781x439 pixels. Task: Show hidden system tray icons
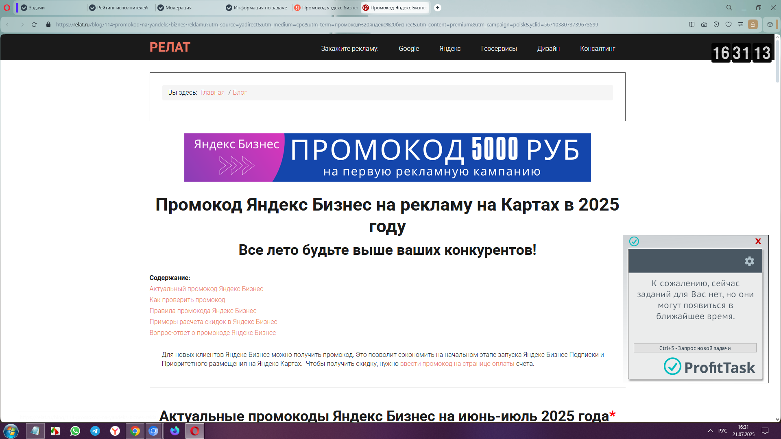[x=710, y=431]
